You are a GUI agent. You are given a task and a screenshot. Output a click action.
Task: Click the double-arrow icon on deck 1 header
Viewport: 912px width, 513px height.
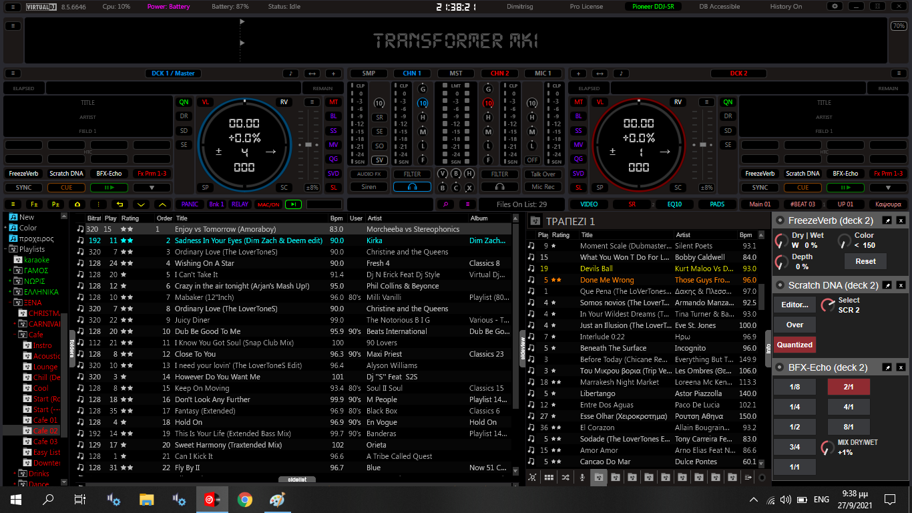(312, 73)
